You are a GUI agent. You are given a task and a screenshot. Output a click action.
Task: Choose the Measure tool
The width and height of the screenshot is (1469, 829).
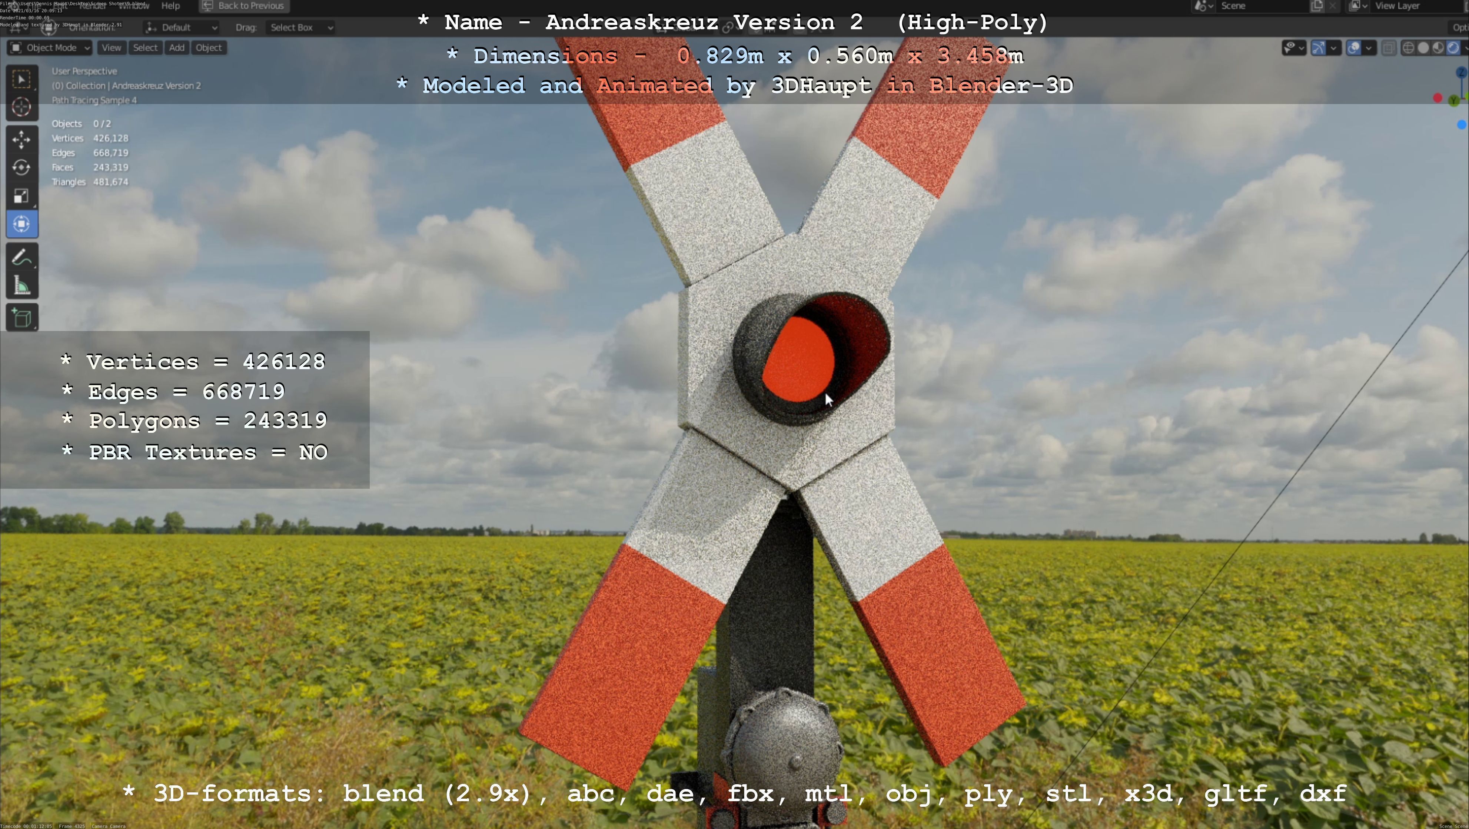[x=21, y=285]
